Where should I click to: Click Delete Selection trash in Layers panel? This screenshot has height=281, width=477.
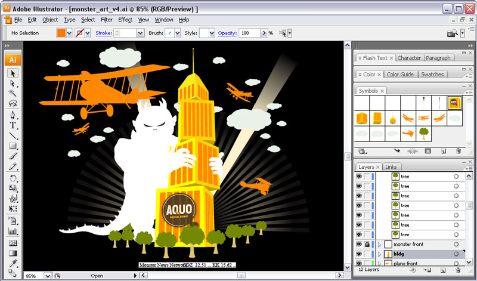pyautogui.click(x=458, y=270)
